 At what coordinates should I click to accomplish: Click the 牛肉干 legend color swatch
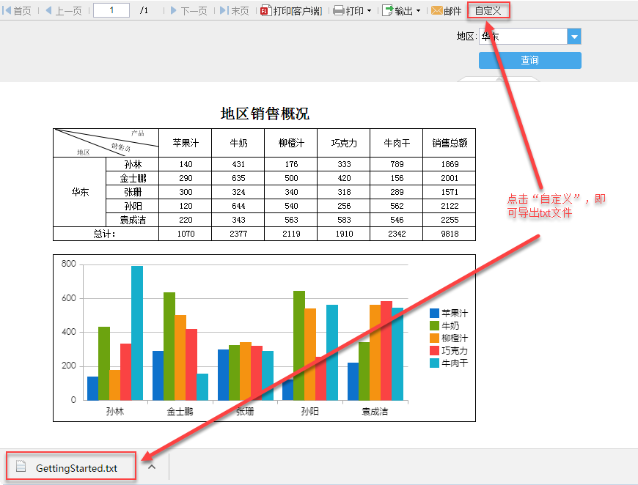[x=434, y=363]
